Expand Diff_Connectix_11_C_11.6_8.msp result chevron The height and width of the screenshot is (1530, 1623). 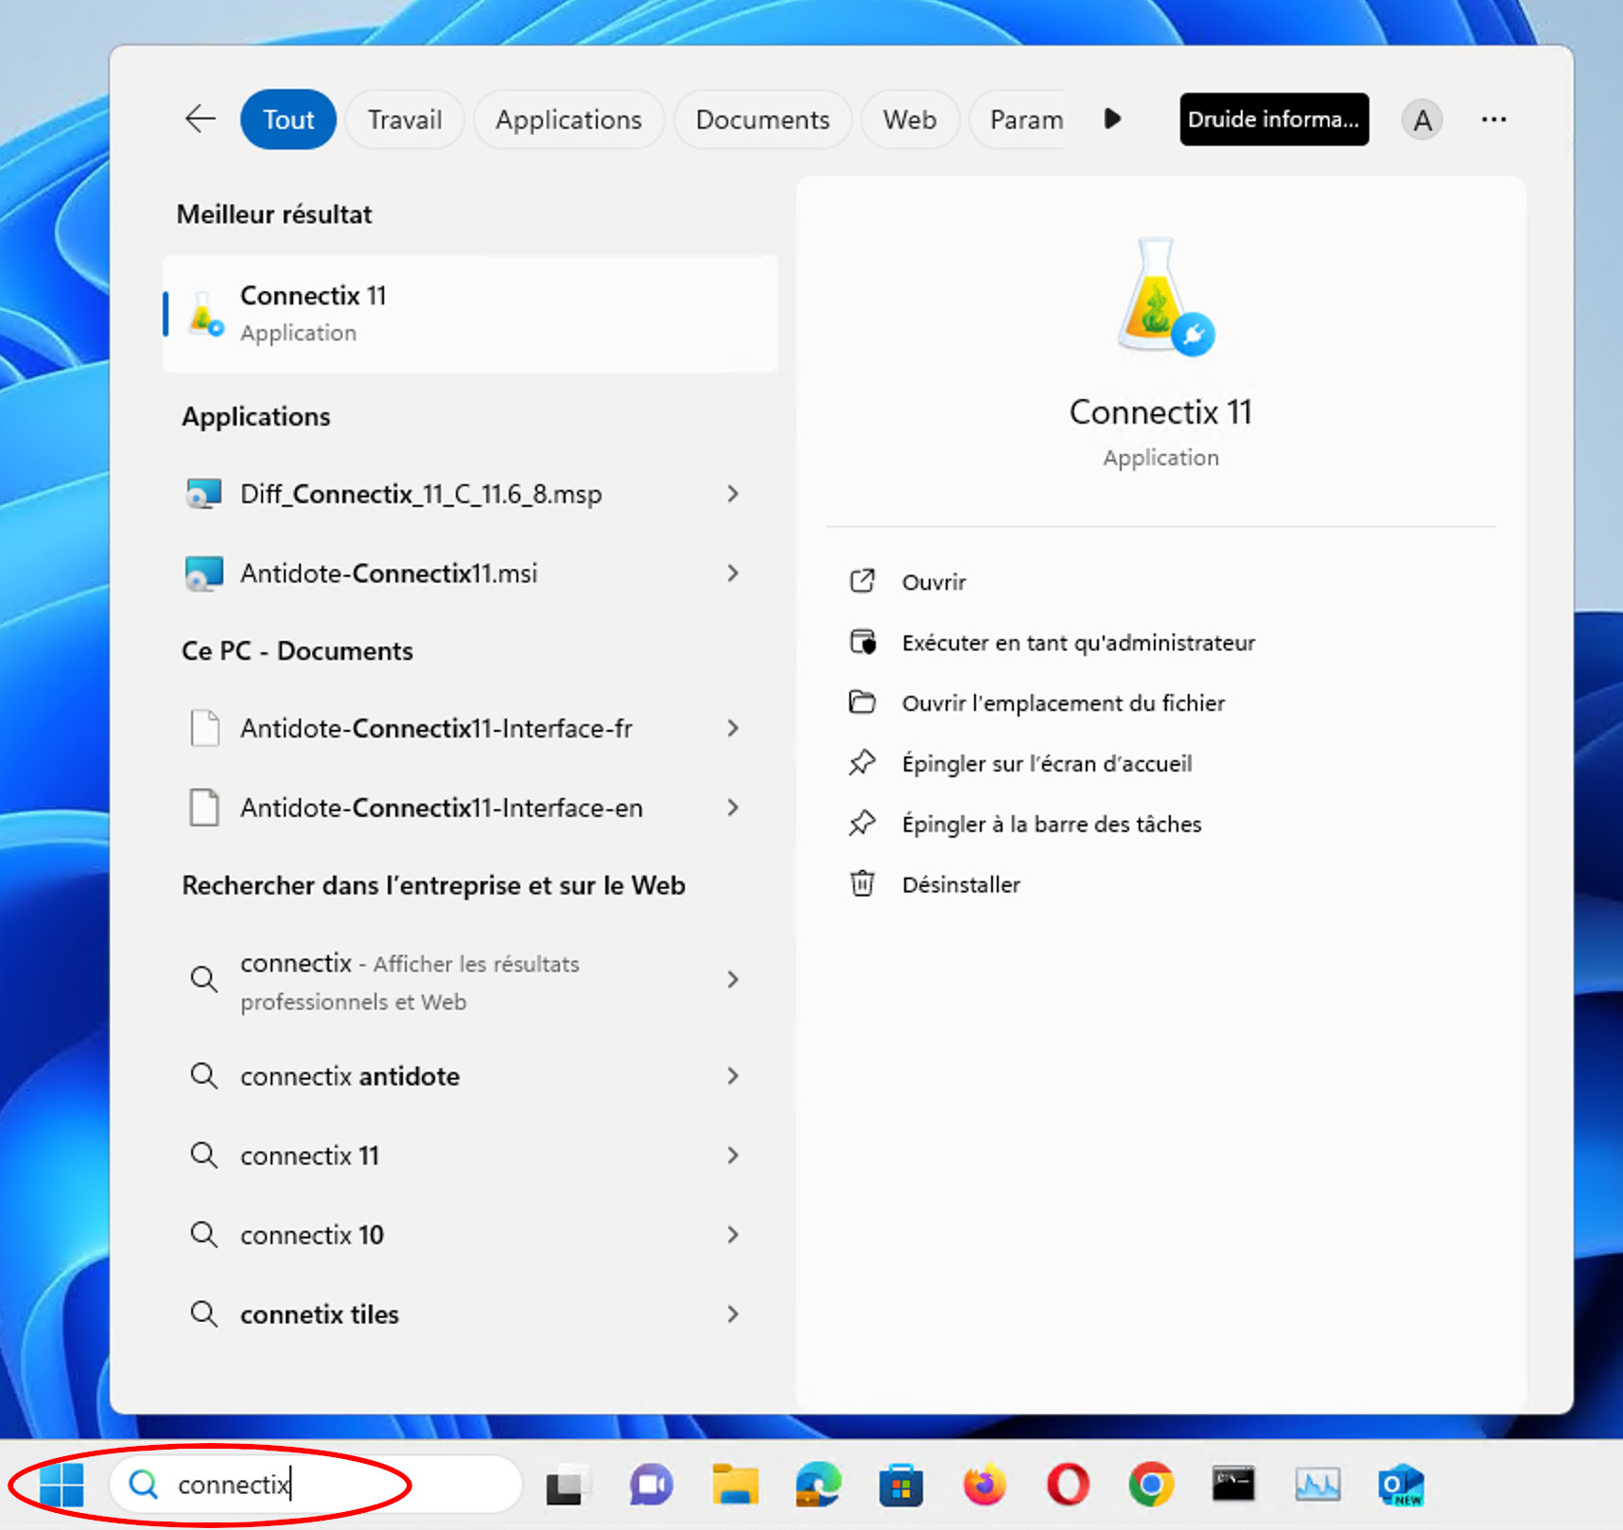(733, 494)
